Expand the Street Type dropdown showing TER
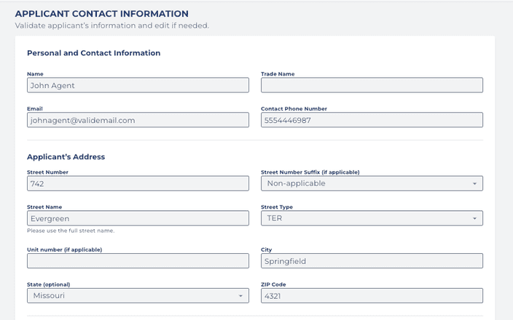The image size is (513, 320). coord(372,218)
